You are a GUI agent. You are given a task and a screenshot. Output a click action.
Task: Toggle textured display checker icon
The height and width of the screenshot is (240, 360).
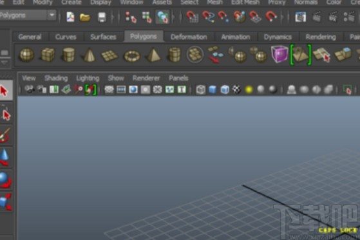[237, 89]
